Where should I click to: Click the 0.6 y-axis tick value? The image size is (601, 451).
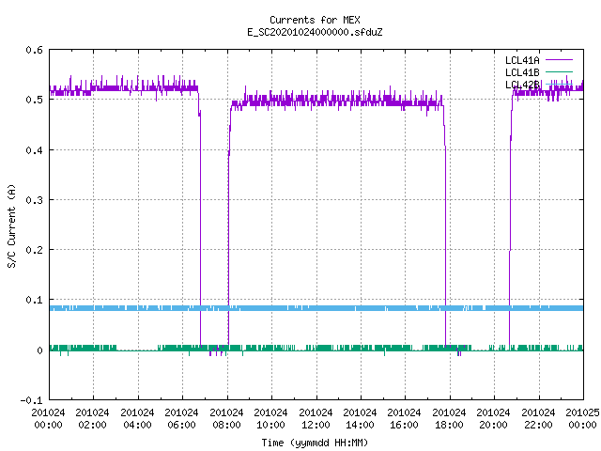34,50
